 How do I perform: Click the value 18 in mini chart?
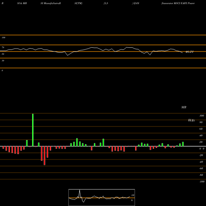tap(133, 195)
